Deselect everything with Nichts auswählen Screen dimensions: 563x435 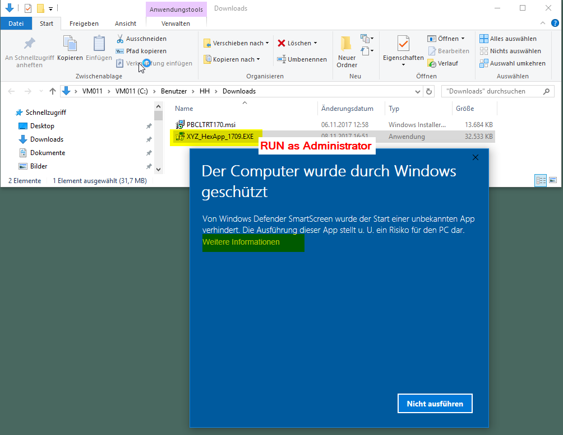tap(510, 51)
